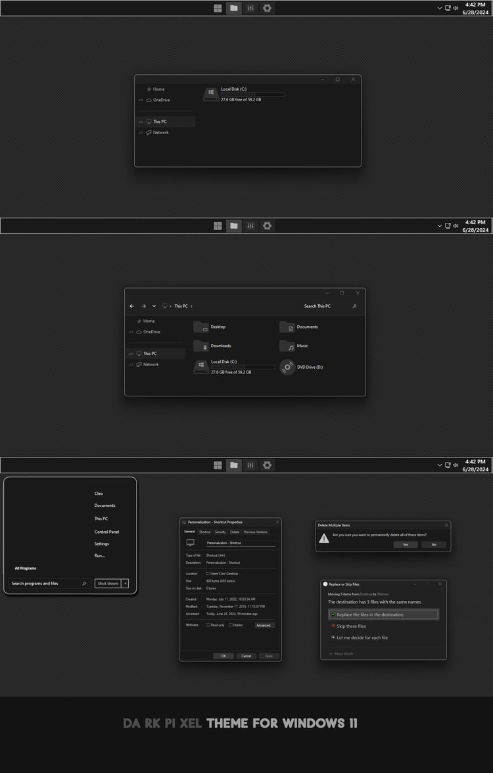The height and width of the screenshot is (773, 493).
Task: Click This PC monitor icon in the address-bar-less Explorer
Action: (149, 122)
